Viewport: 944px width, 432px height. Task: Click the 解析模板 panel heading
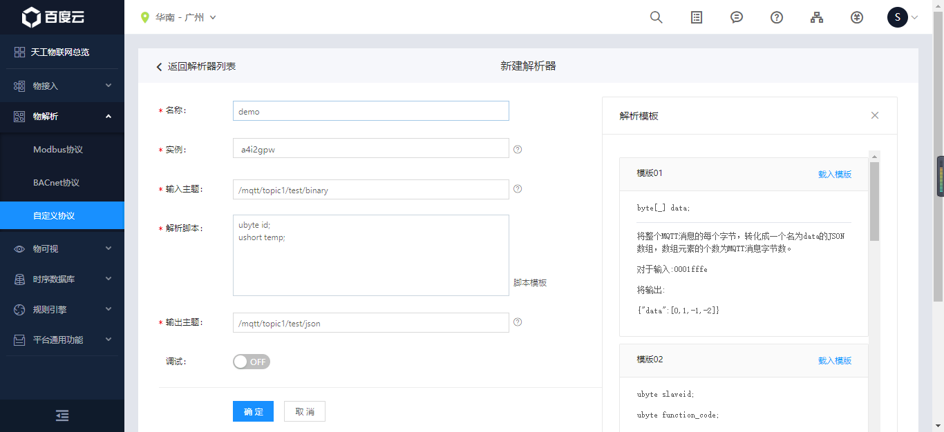pos(639,116)
